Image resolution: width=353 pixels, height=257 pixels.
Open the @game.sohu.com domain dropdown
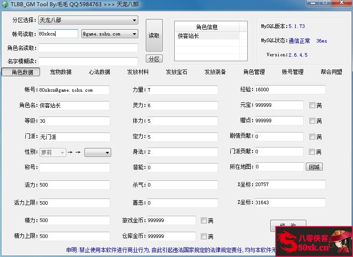(110, 34)
